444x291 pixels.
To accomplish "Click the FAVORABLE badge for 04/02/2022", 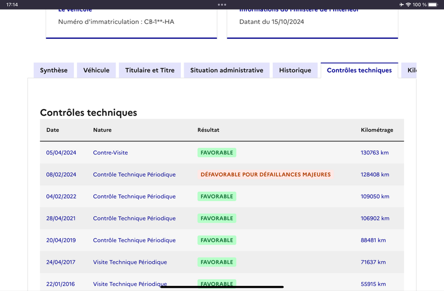I will pos(217,196).
